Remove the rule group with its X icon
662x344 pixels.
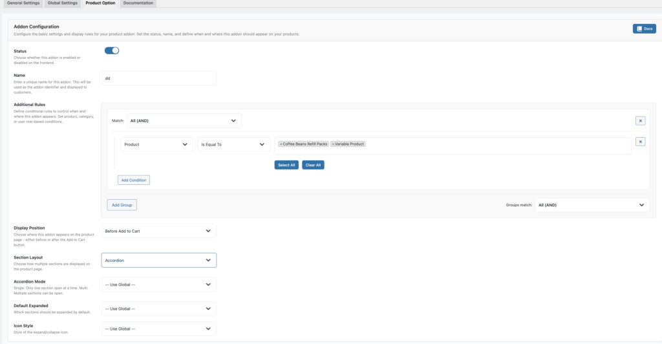640,120
